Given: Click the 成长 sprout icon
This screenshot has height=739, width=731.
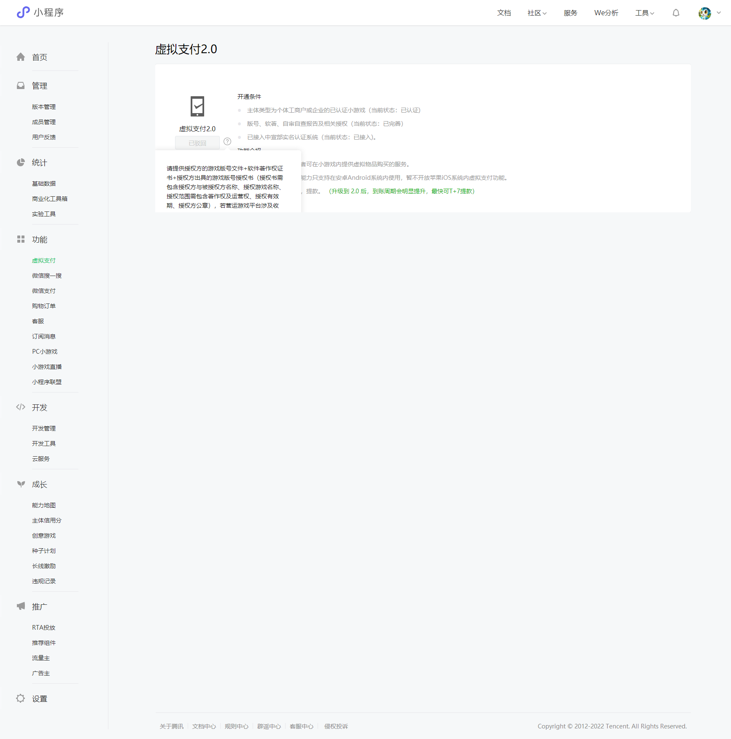Looking at the screenshot, I should click(21, 484).
